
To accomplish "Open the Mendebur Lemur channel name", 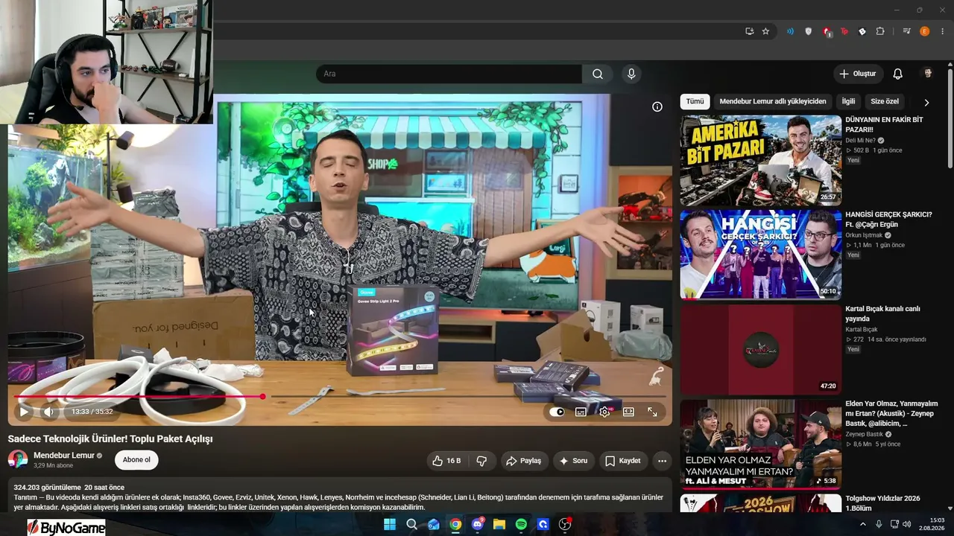I will pyautogui.click(x=64, y=455).
